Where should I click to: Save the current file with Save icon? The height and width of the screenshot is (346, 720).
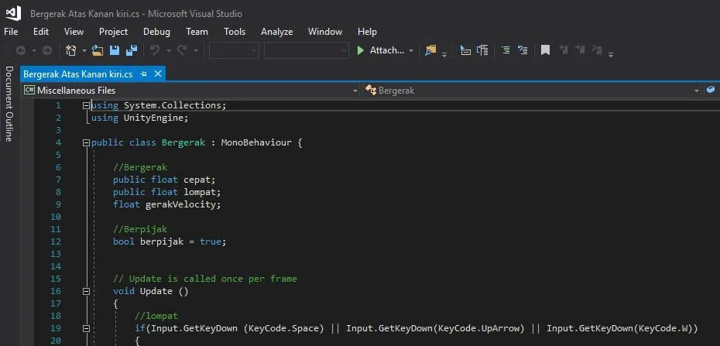tap(115, 50)
